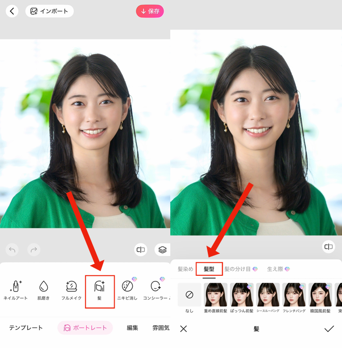Select the なし (none) hairstyle option
342x348 pixels.
coord(189,298)
